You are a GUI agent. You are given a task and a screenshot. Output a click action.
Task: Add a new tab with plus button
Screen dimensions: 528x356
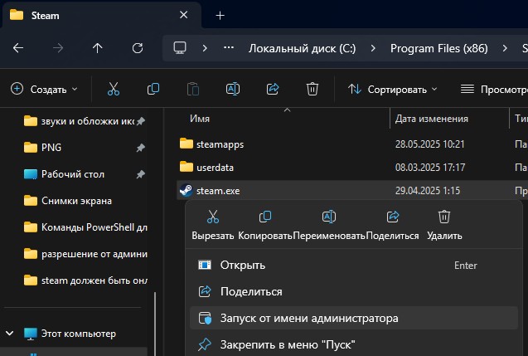coord(220,16)
